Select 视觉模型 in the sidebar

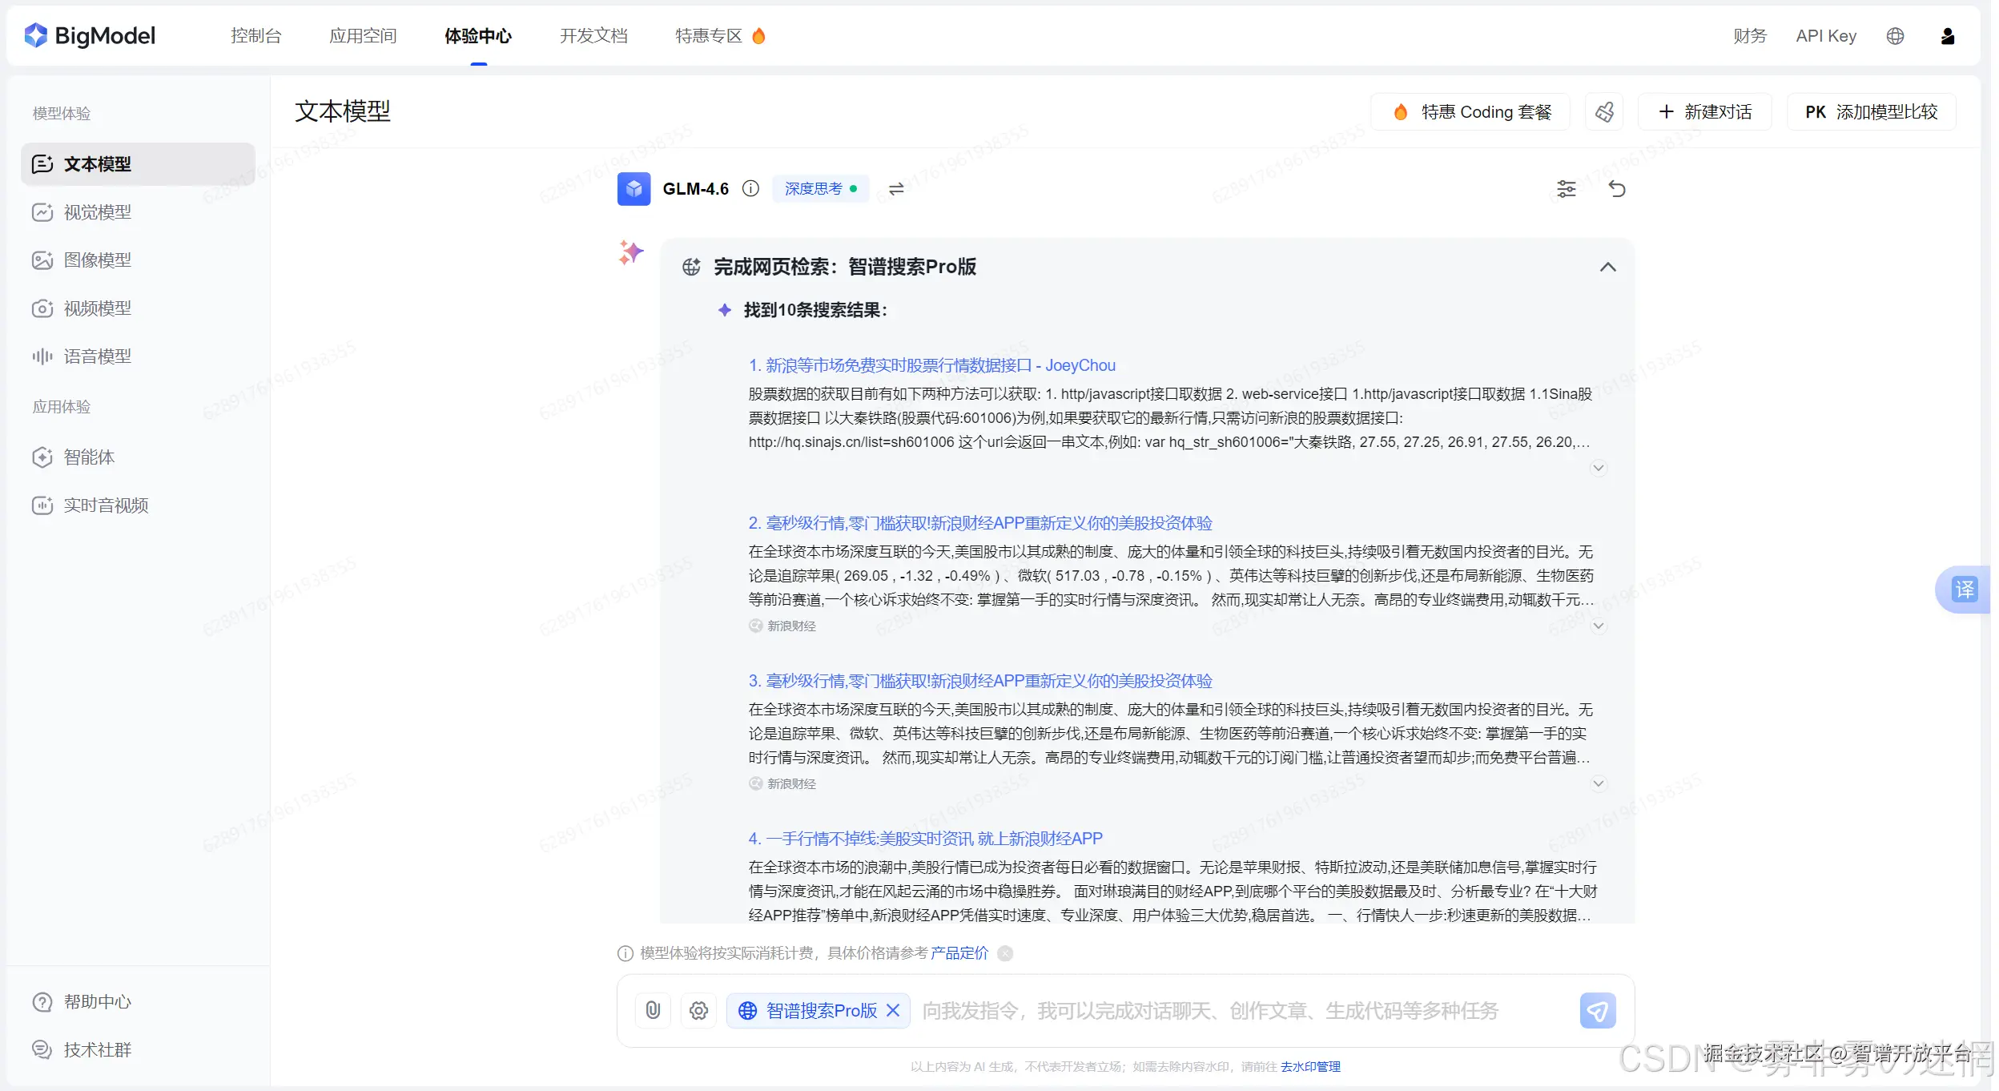(x=98, y=212)
